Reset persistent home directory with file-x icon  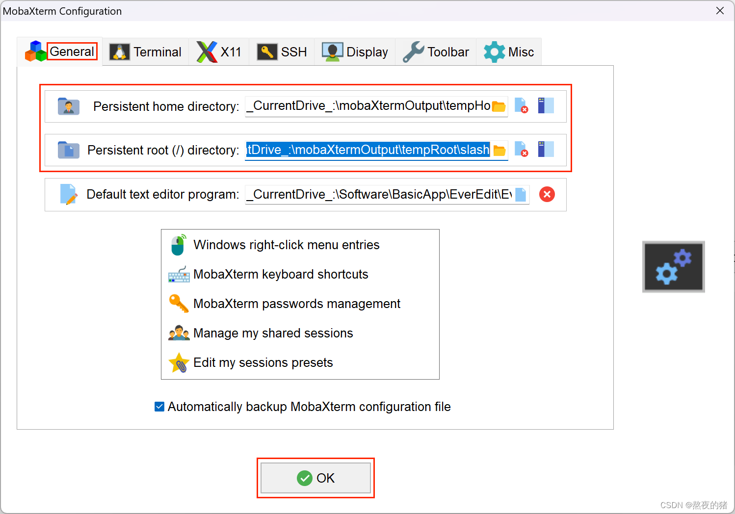[521, 105]
